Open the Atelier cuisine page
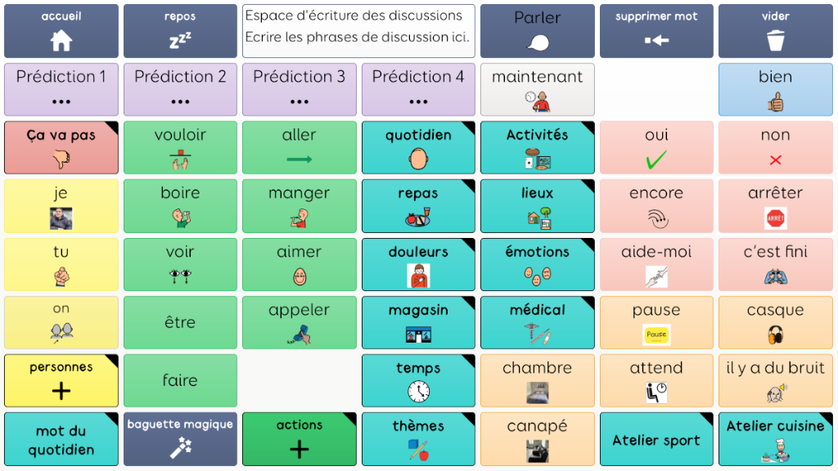The width and height of the screenshot is (838, 471). pyautogui.click(x=776, y=439)
